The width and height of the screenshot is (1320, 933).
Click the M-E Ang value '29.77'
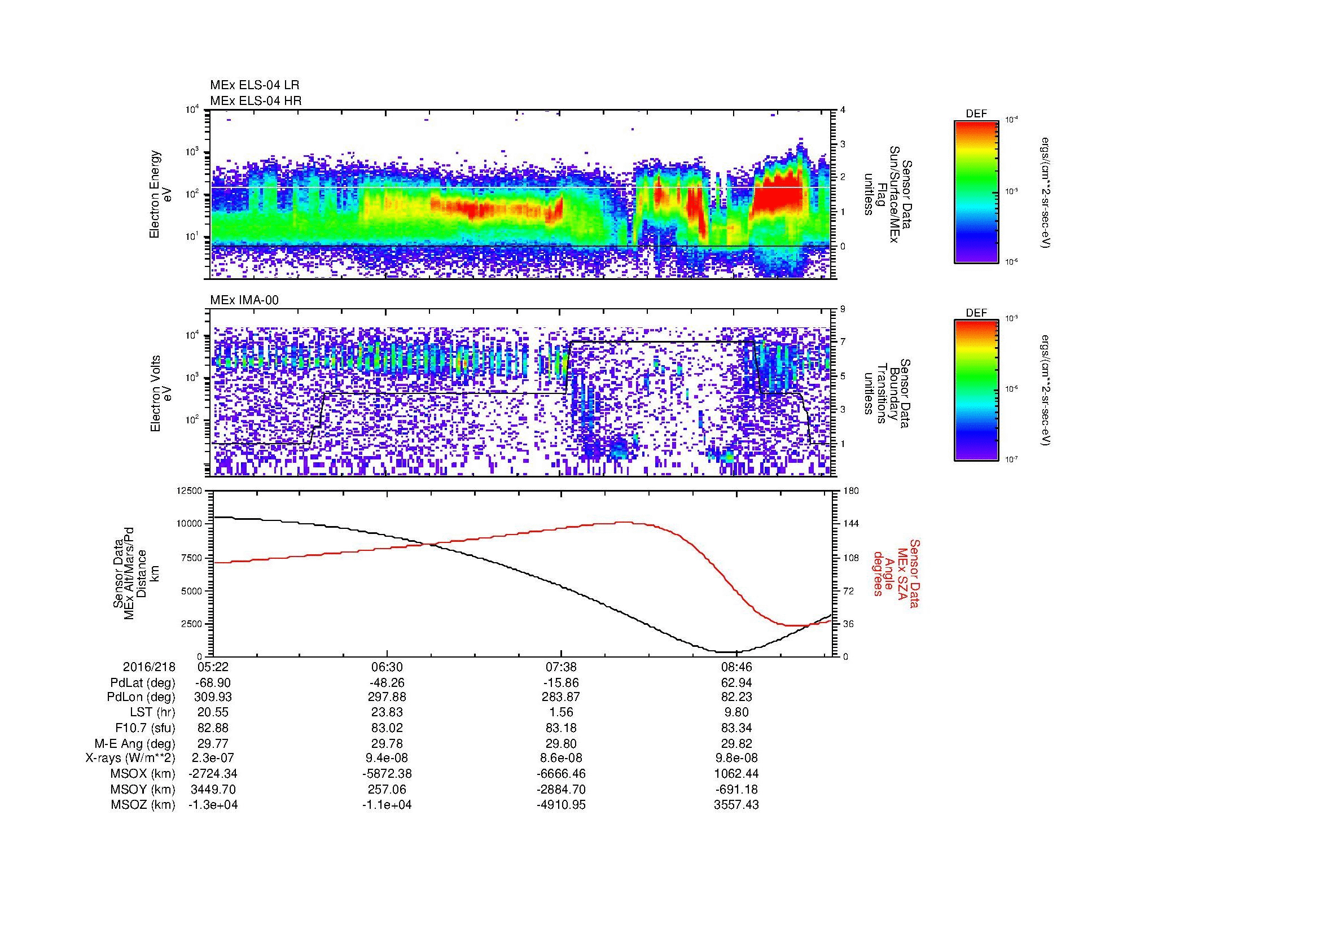(213, 743)
